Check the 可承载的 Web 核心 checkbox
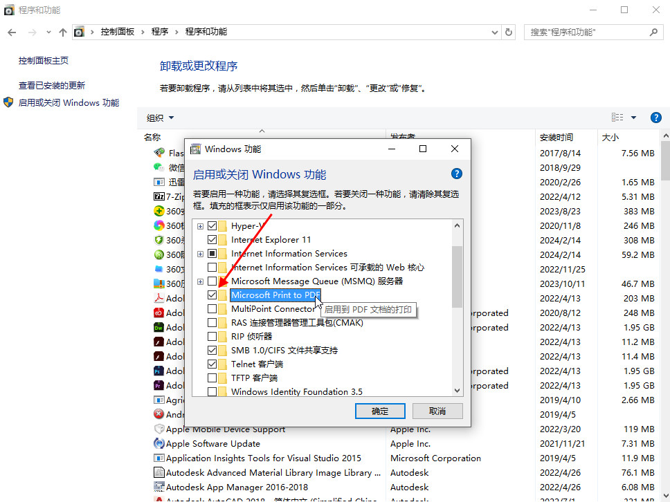The width and height of the screenshot is (670, 502). pos(212,267)
